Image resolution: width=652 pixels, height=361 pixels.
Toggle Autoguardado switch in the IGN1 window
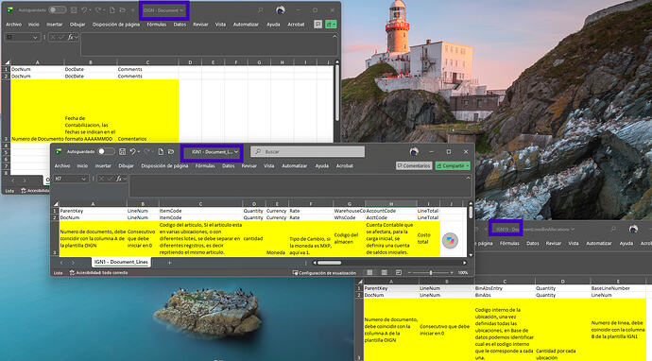[106, 152]
